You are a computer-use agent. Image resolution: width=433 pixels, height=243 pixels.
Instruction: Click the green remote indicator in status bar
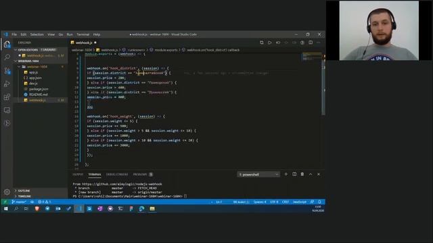click(x=5, y=202)
